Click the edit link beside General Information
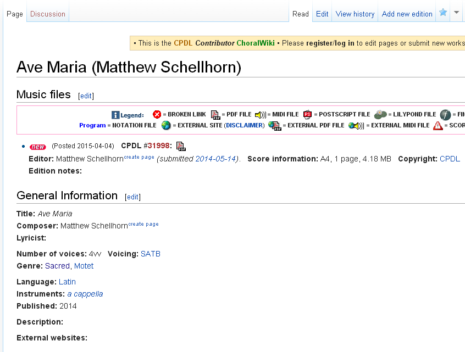465x352 pixels. coord(132,197)
